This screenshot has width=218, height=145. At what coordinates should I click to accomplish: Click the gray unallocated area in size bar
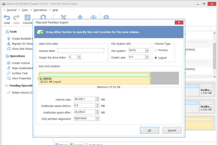point(165,78)
